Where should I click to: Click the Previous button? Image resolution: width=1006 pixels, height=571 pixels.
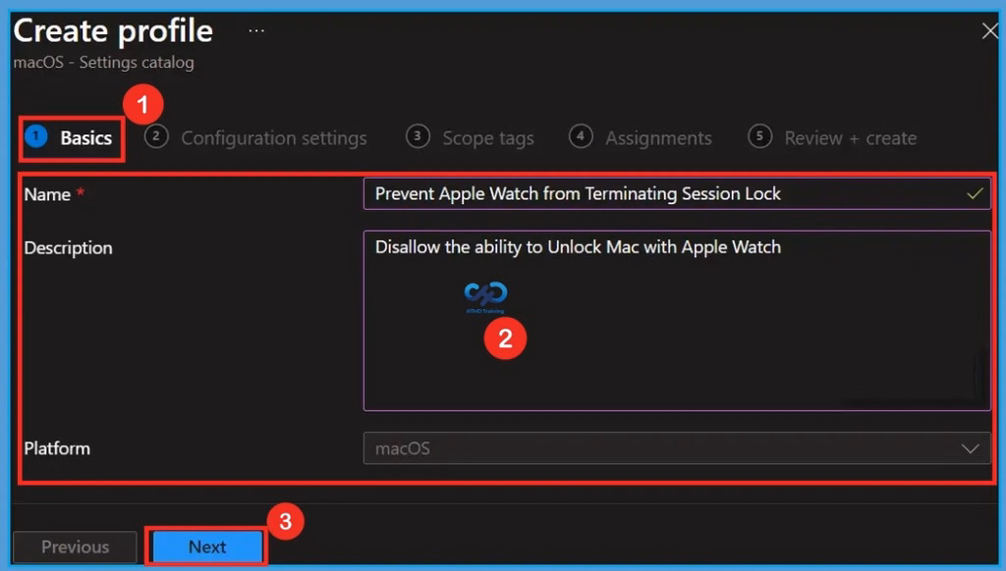pos(75,546)
